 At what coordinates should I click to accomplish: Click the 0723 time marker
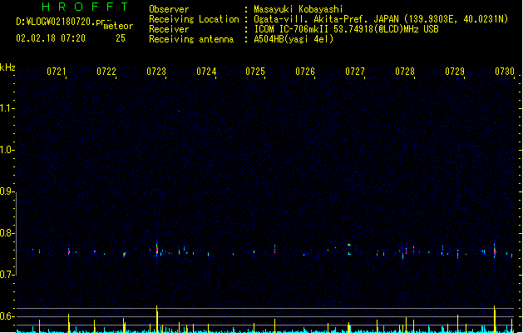pos(156,72)
